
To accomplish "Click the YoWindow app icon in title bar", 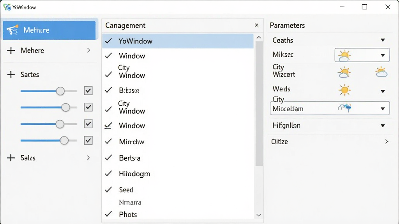I will 7,7.
